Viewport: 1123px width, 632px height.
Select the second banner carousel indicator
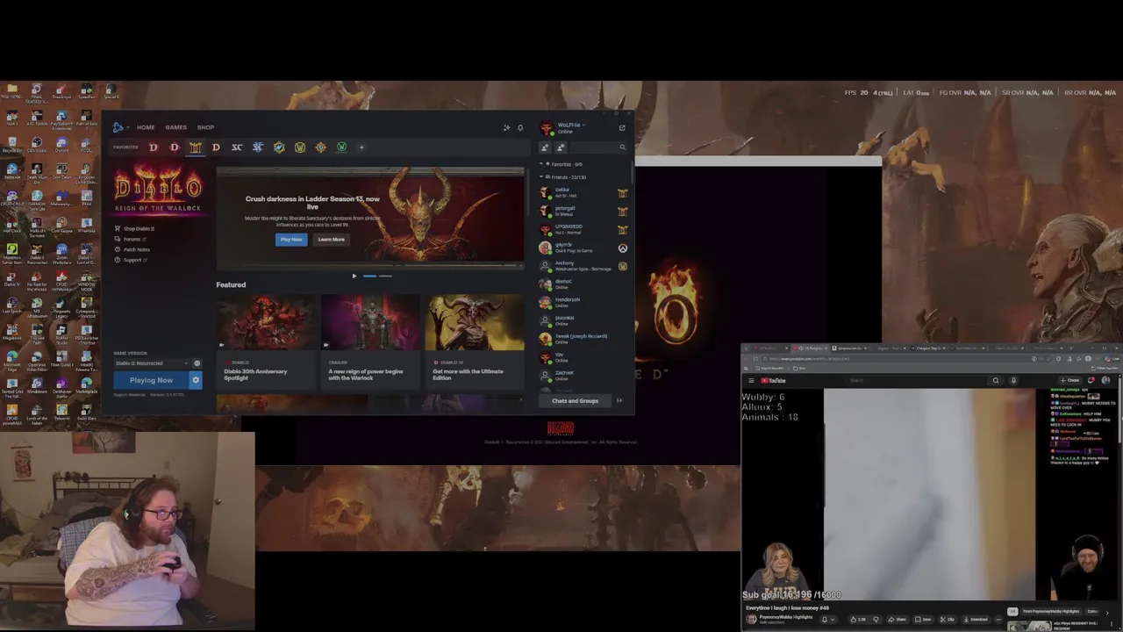[385, 276]
